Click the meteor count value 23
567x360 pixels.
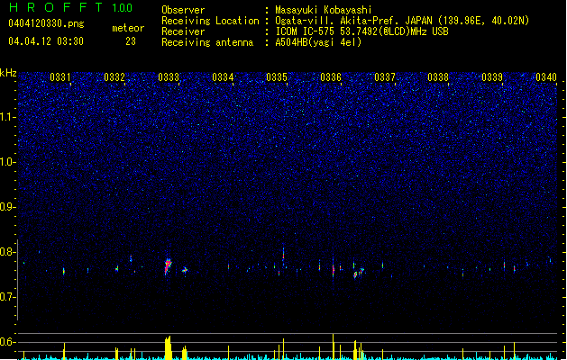point(131,41)
